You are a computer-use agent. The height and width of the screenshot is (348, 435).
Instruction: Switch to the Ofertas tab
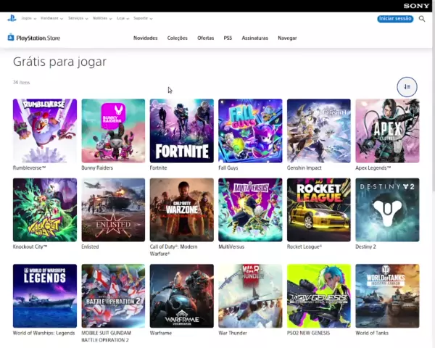(205, 38)
